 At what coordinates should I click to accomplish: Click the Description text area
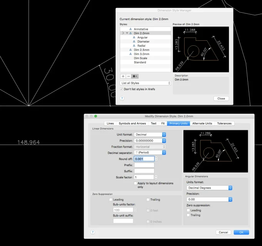click(201, 85)
